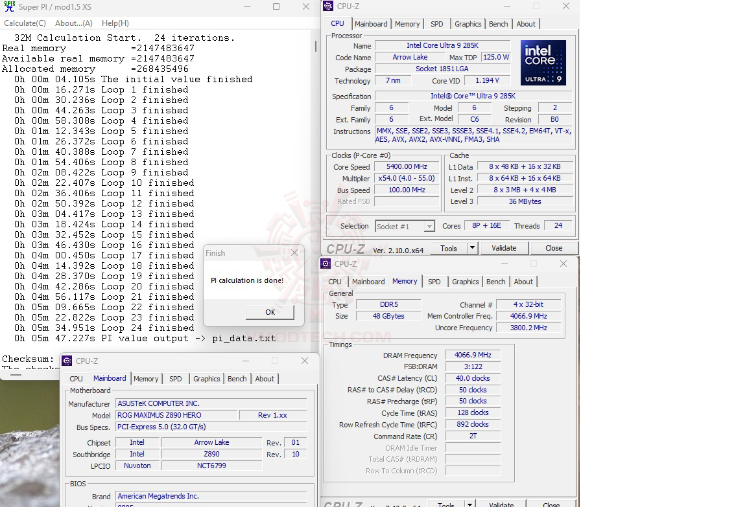Image resolution: width=747 pixels, height=507 pixels.
Task: Expand Tools dropdown arrow in lower Memory window
Action: tap(469, 504)
